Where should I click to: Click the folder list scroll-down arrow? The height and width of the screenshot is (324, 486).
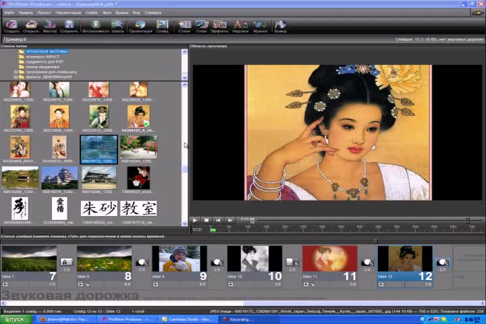coord(185,77)
